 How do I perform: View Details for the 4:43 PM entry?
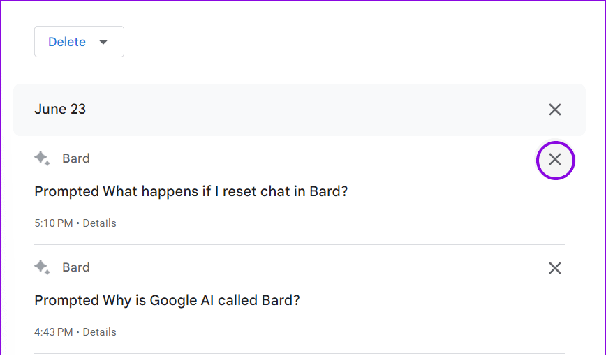(99, 332)
